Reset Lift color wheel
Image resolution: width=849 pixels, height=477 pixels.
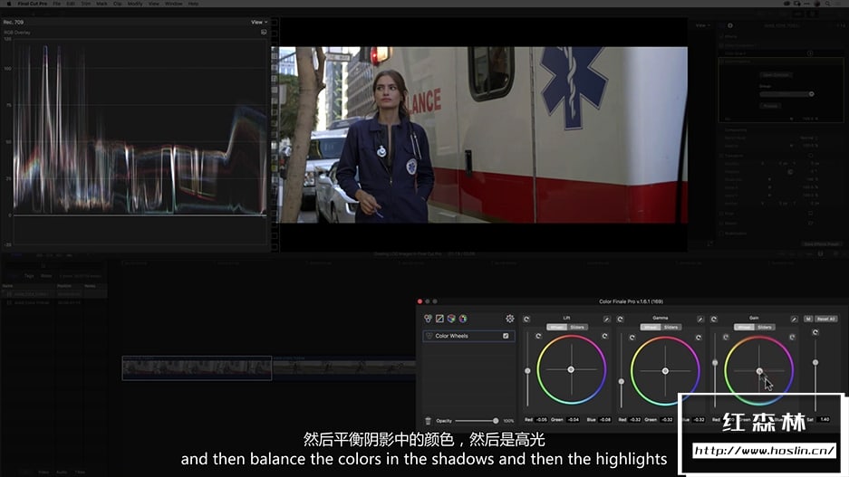(x=604, y=336)
